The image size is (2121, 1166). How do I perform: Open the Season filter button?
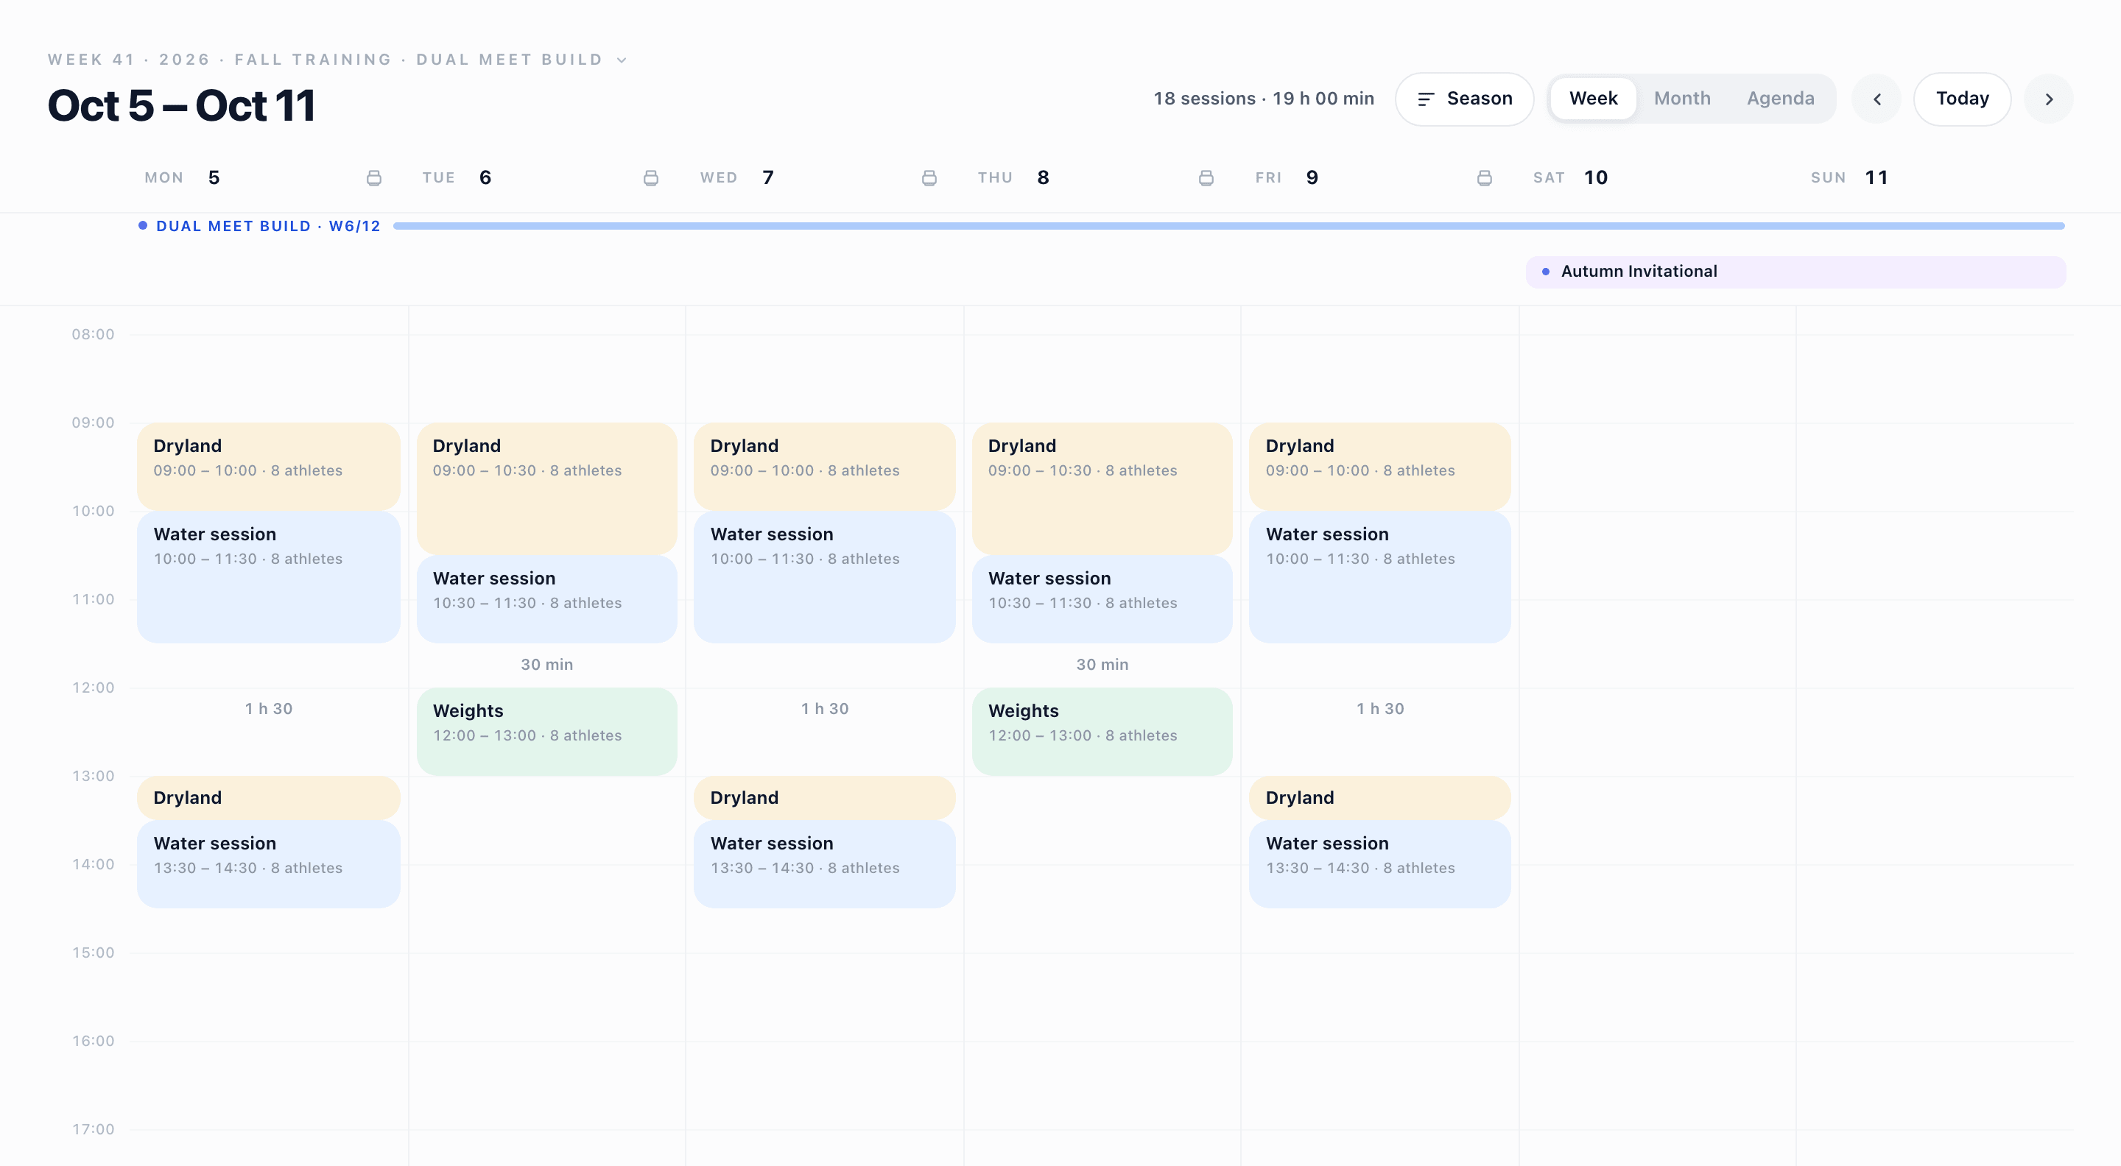[x=1464, y=99]
